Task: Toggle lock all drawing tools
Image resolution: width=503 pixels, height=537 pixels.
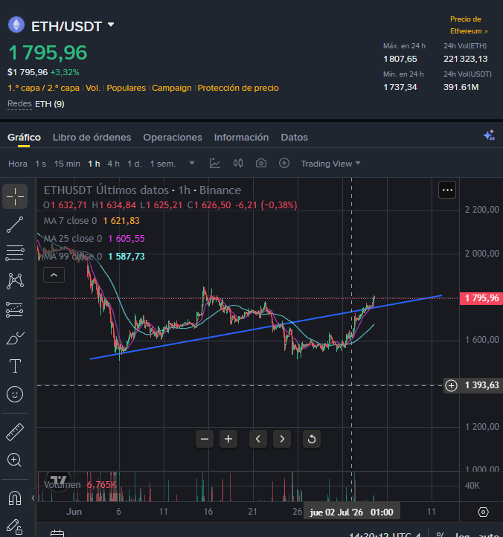Action: pyautogui.click(x=15, y=527)
